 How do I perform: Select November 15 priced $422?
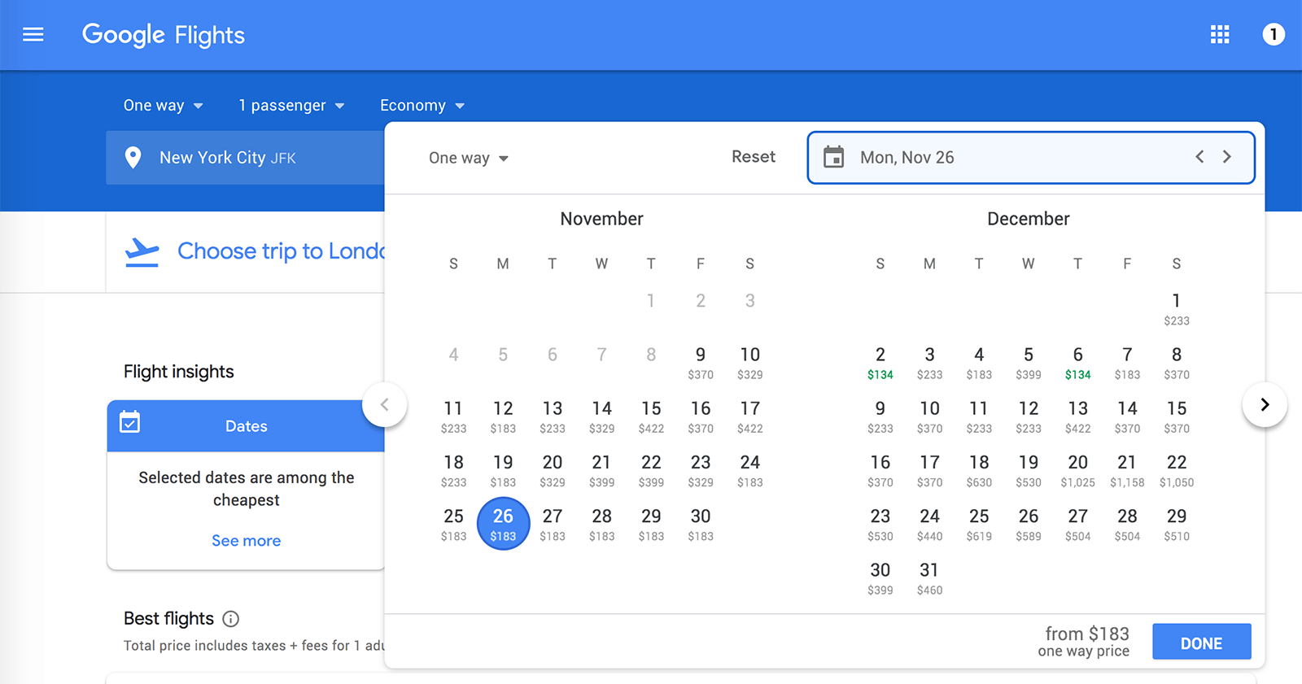pyautogui.click(x=651, y=416)
